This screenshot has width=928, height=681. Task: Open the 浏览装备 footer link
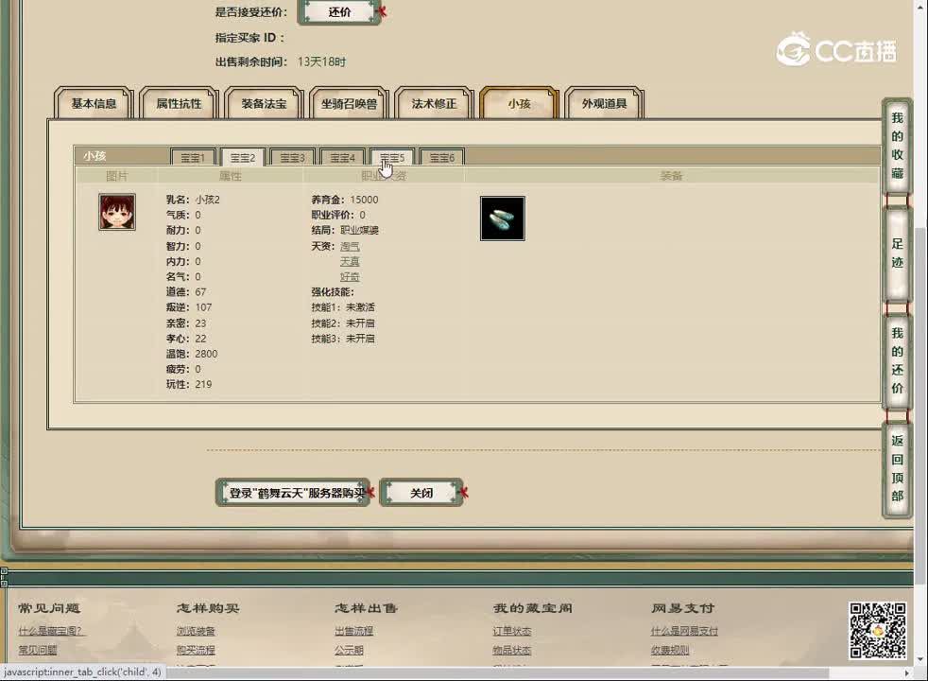point(196,631)
